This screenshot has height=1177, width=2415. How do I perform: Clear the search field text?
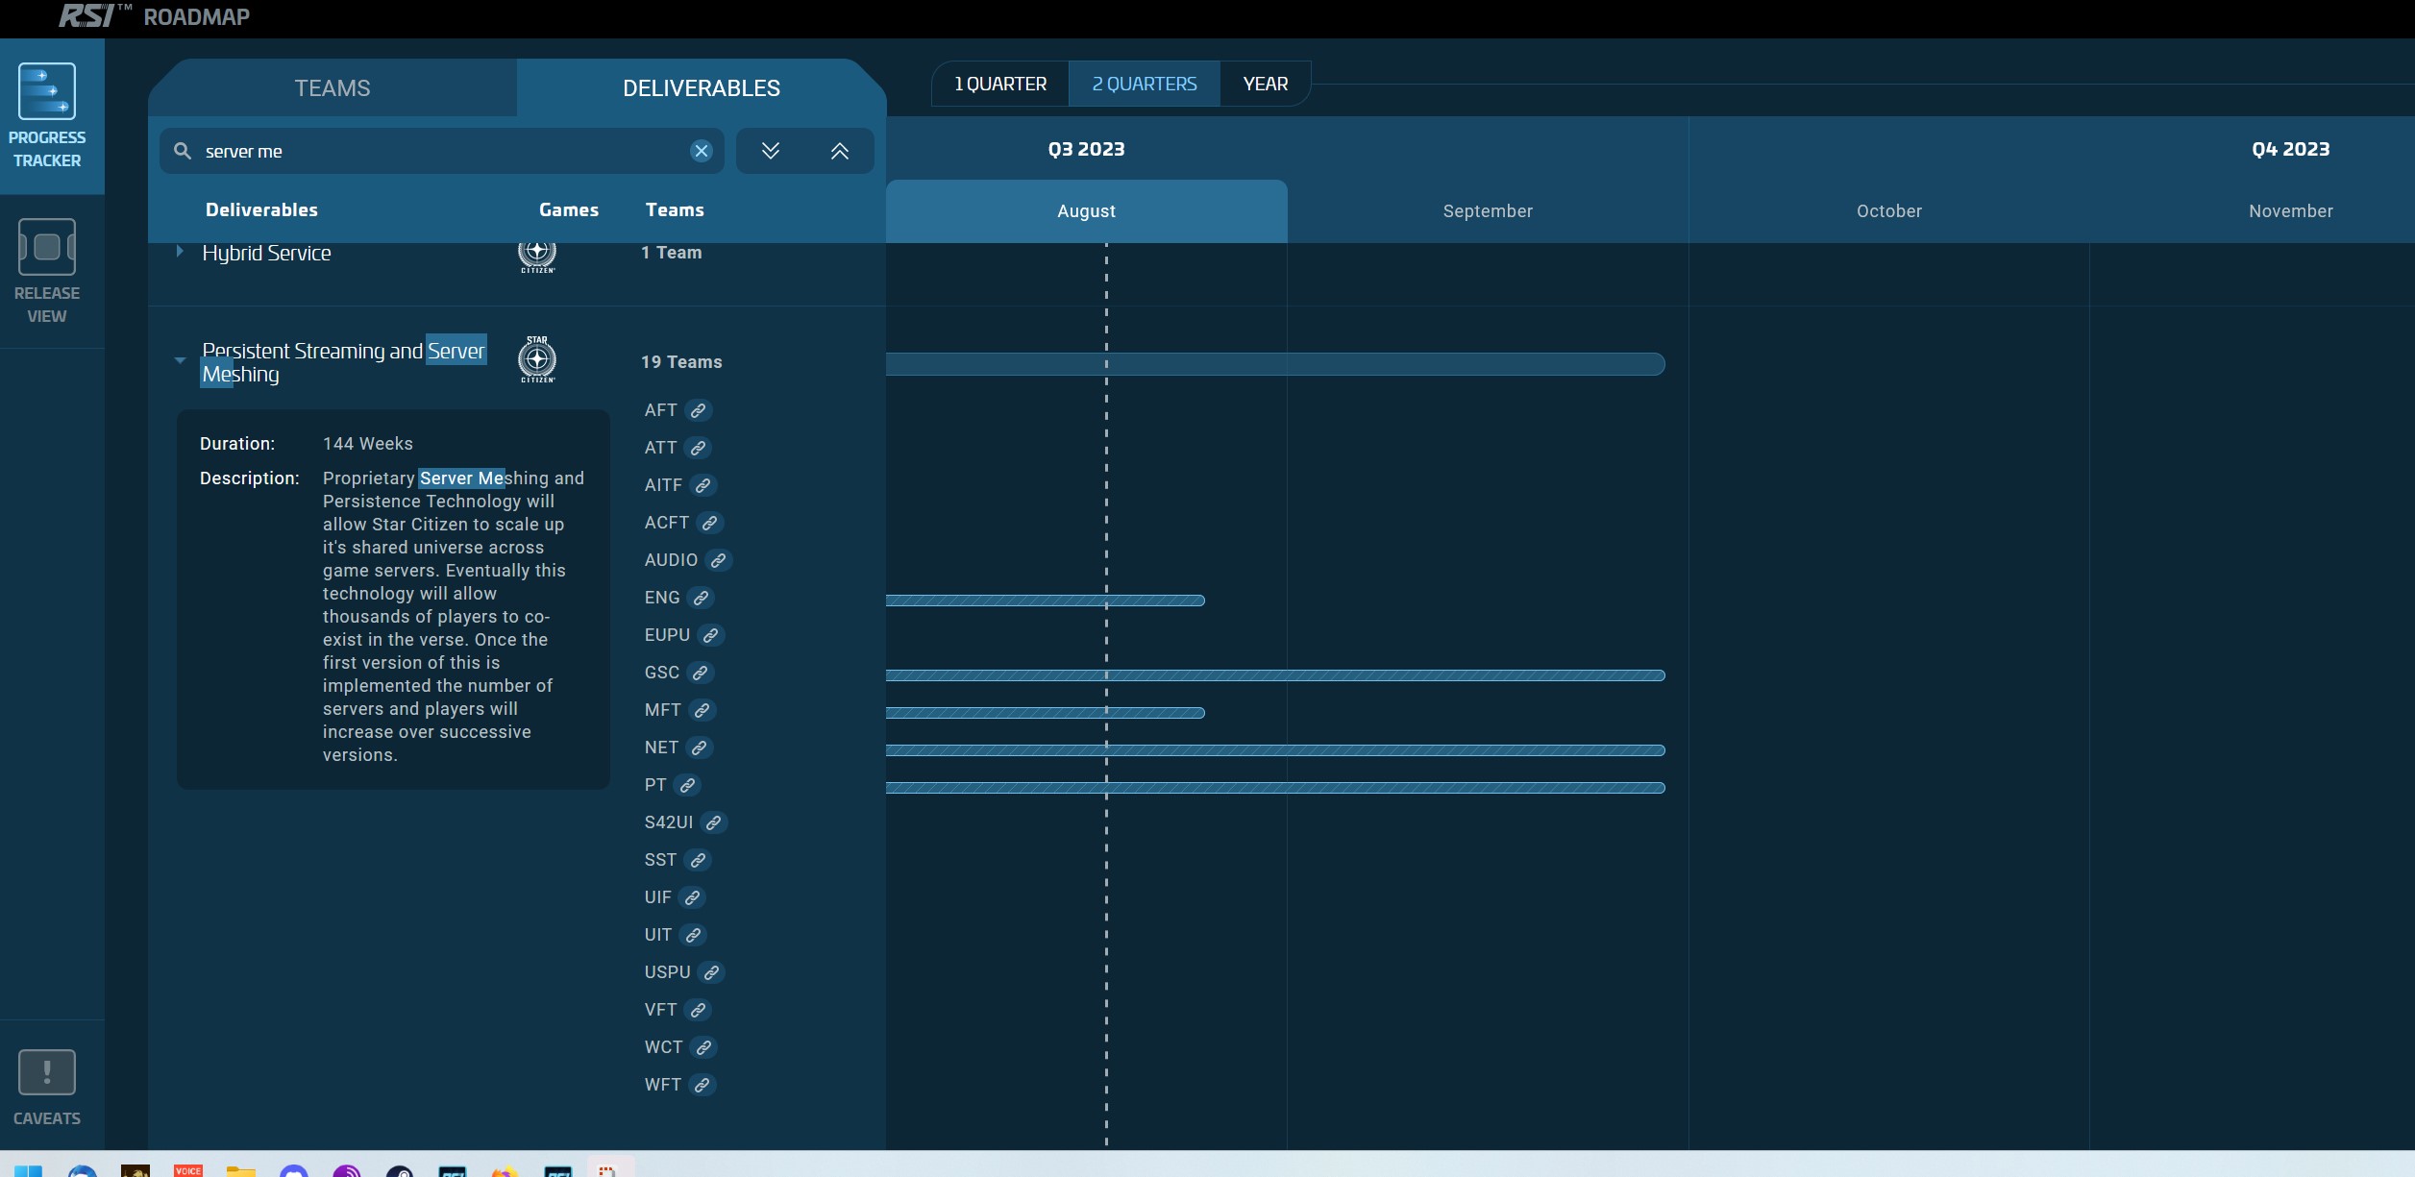[702, 151]
